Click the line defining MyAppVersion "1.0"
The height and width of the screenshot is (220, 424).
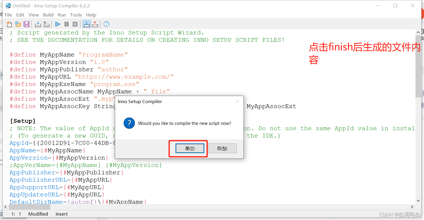[x=59, y=62]
